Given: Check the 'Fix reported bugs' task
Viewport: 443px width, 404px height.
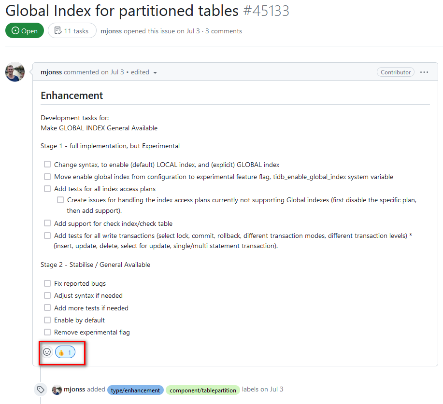Looking at the screenshot, I should pos(47,283).
